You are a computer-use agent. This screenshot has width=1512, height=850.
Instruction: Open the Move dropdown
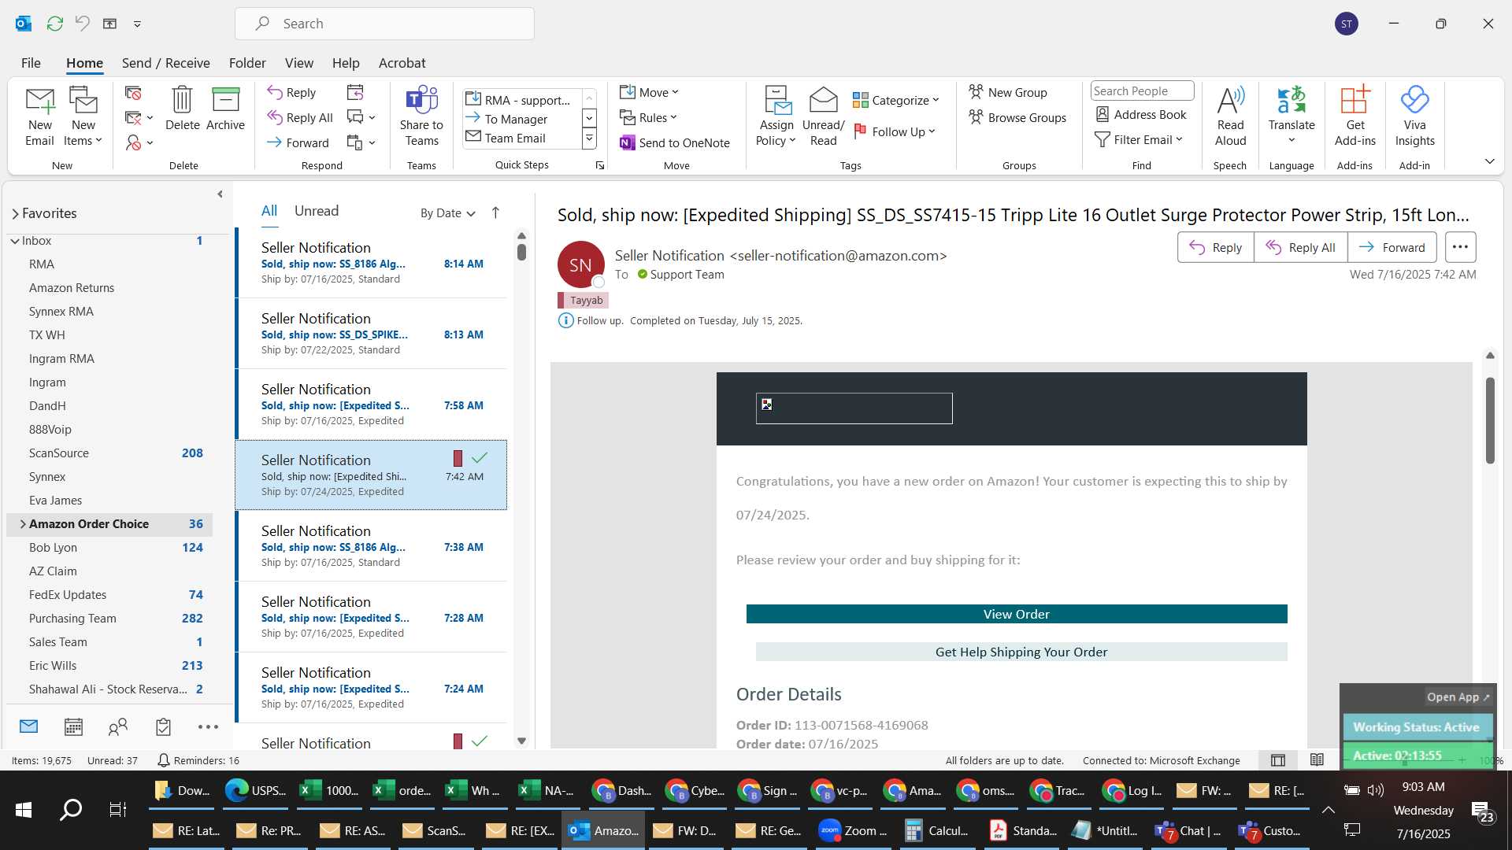(649, 92)
